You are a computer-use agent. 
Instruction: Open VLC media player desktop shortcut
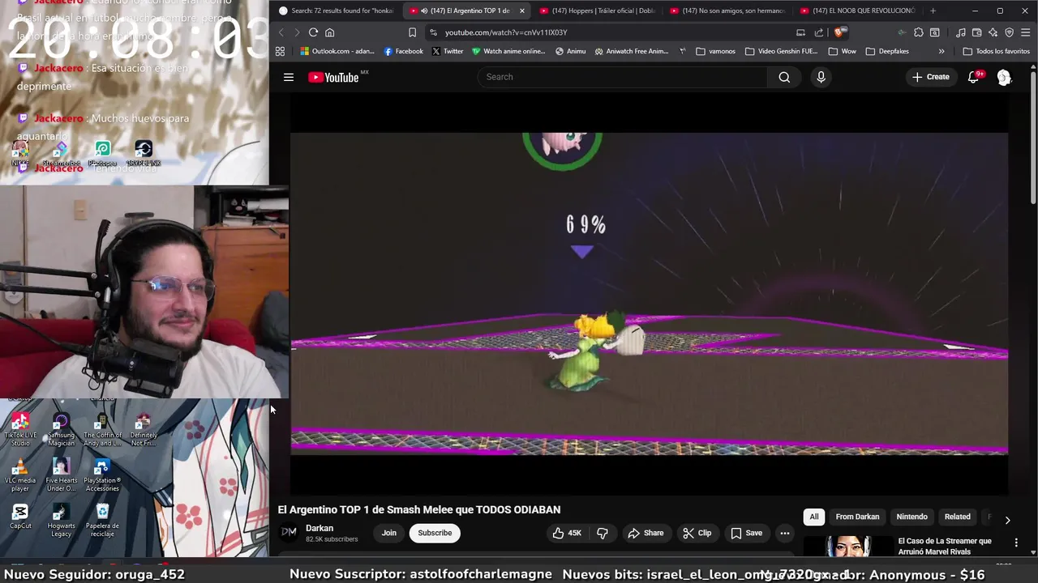(20, 474)
